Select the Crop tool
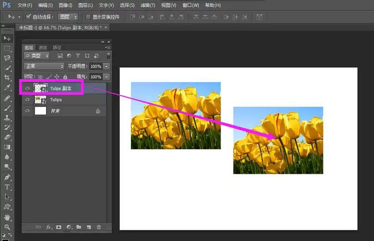Viewport: 374px width, 241px height. (7, 78)
